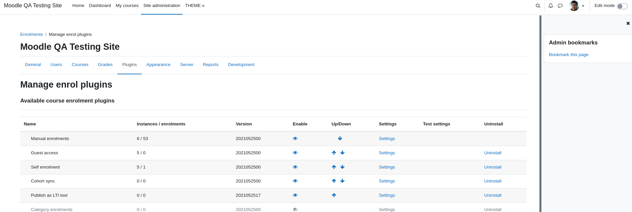This screenshot has width=632, height=212.
Task: Switch to the Server tab
Action: 186,65
